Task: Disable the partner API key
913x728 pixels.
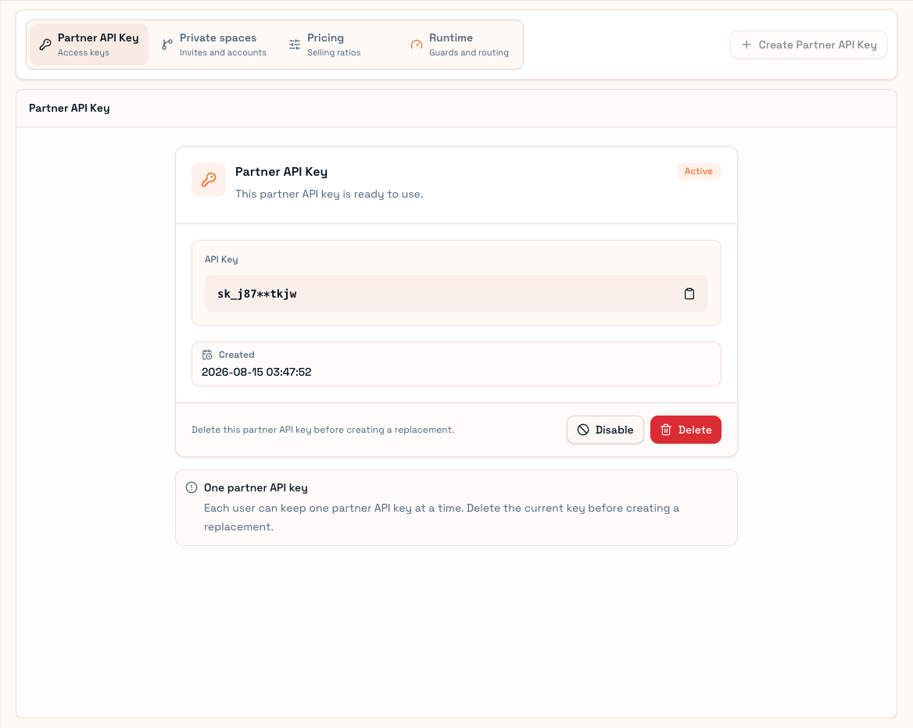Action: click(605, 430)
